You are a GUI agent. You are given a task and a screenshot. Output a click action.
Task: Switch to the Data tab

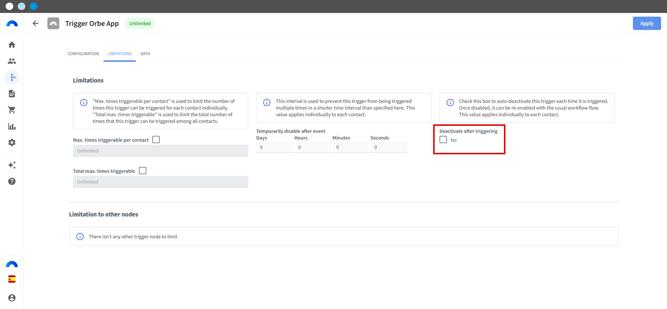click(x=145, y=54)
